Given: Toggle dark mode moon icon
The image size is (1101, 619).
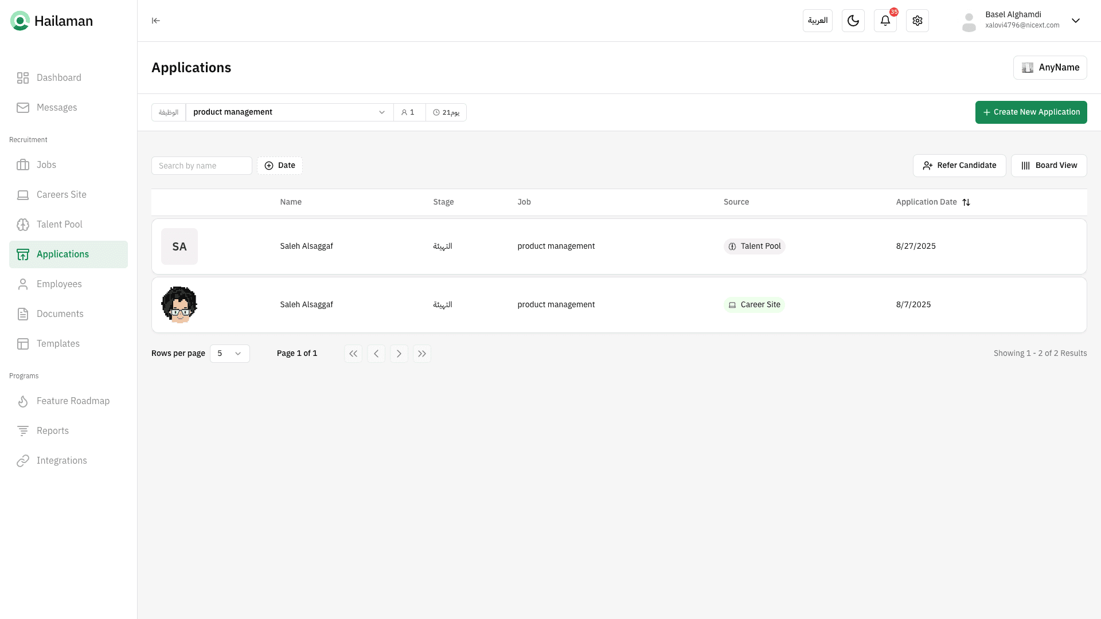Looking at the screenshot, I should point(853,21).
